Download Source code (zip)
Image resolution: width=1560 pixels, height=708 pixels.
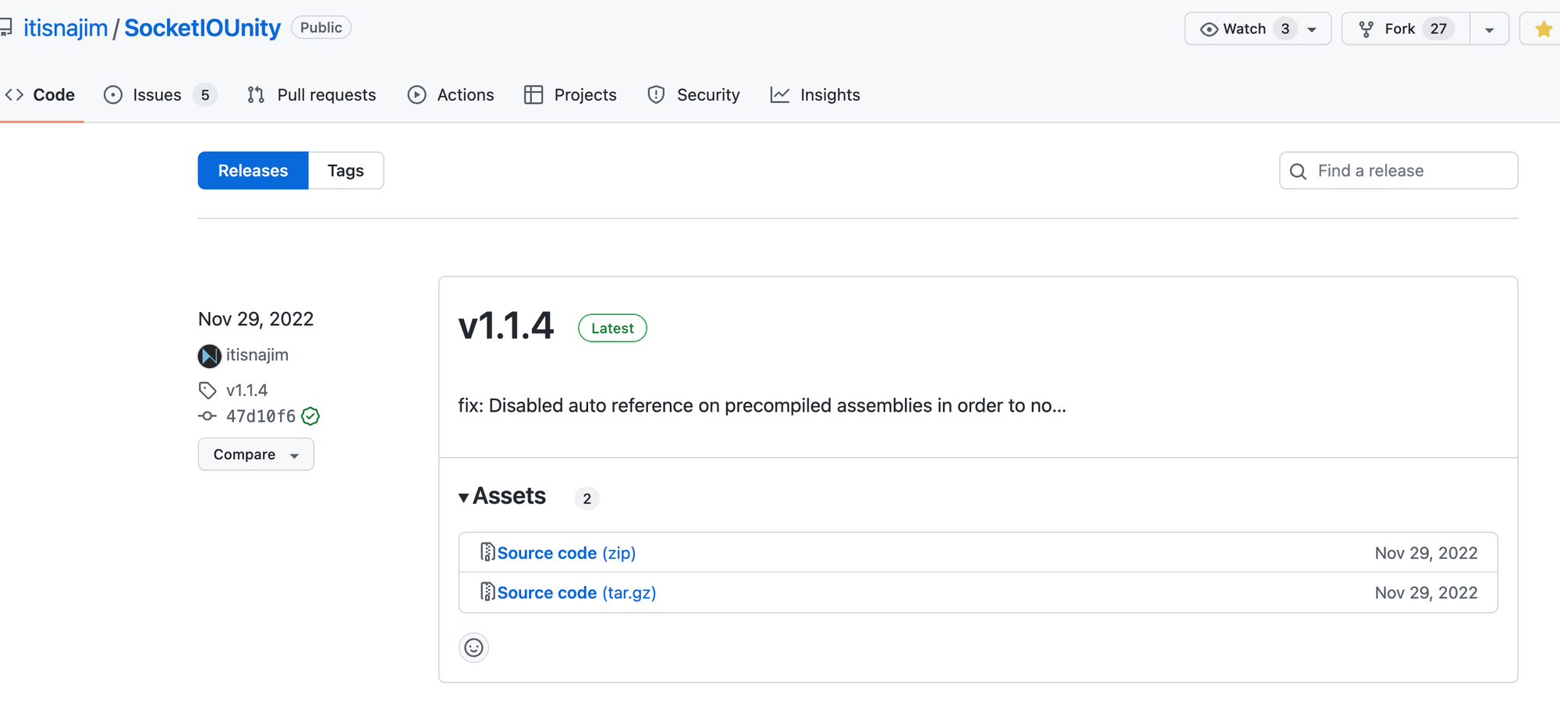click(566, 553)
